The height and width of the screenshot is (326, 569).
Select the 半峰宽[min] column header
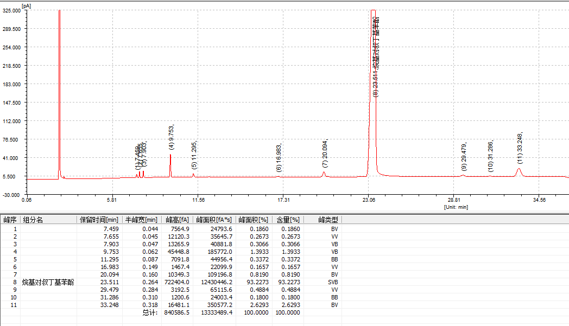[x=141, y=220]
